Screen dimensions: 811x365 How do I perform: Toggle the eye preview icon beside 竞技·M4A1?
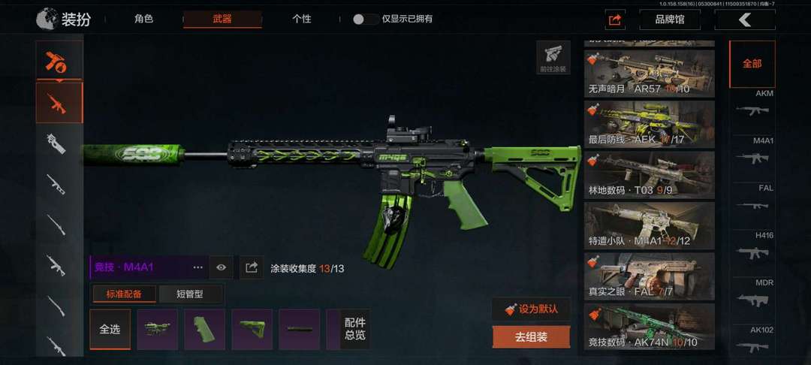pos(221,267)
